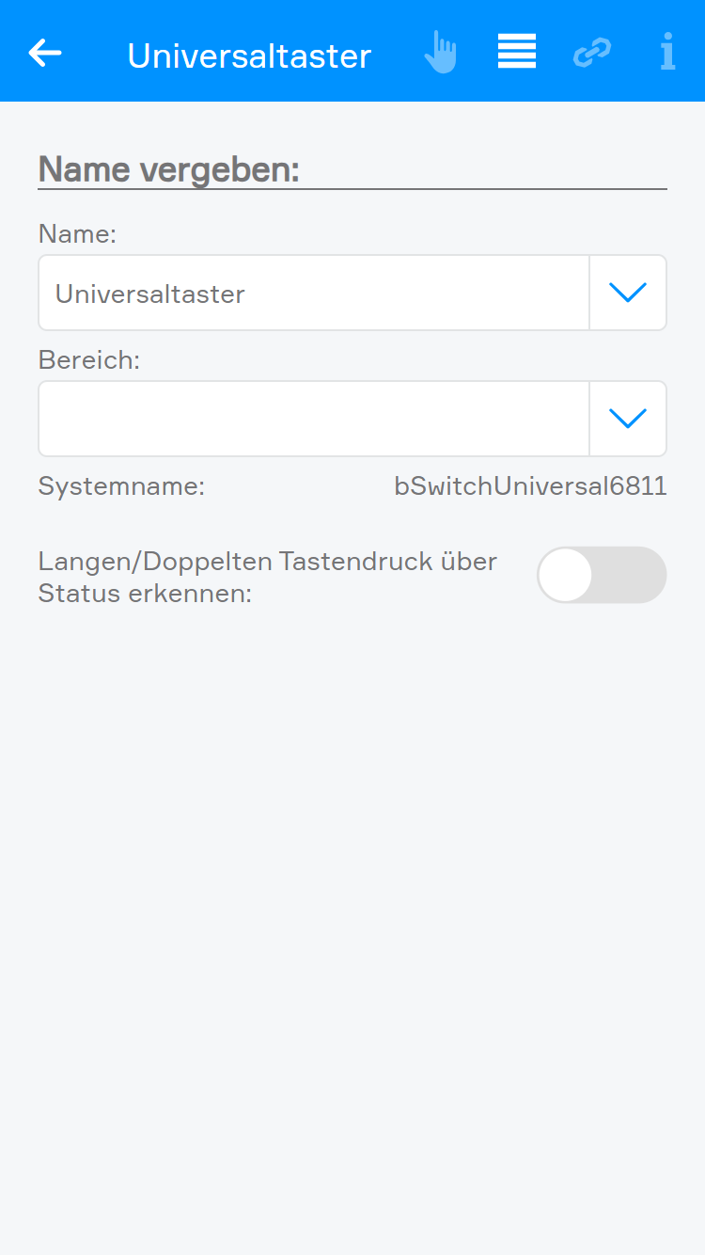Expand the Name dropdown chevron

point(628,293)
